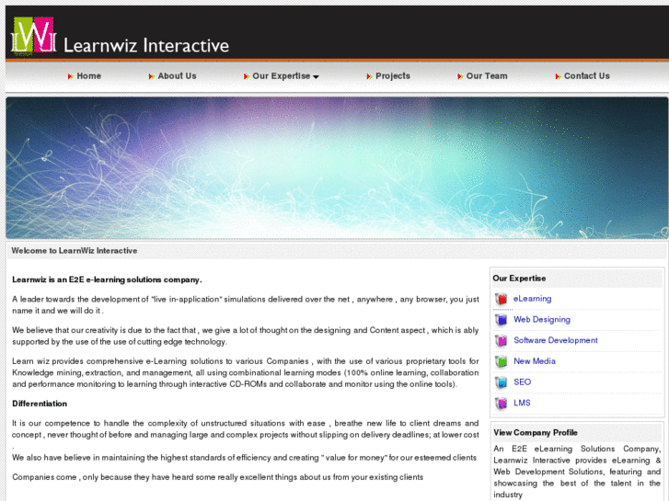
Task: Click the abstract banner image
Action: [x=337, y=167]
